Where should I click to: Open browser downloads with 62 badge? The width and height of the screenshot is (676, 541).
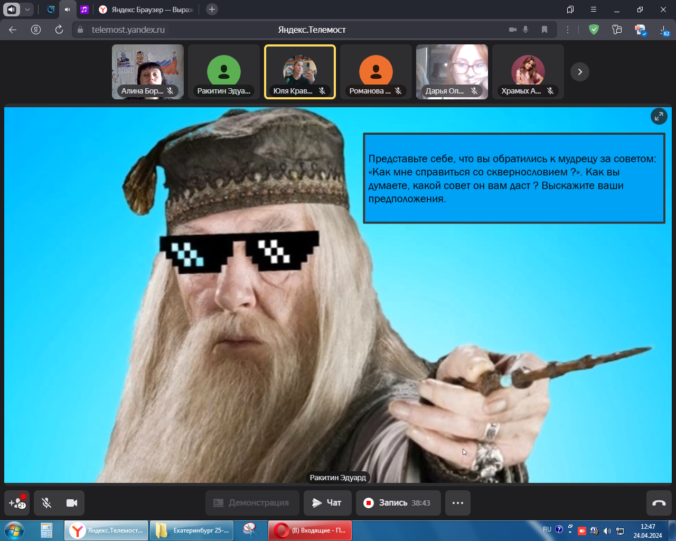click(664, 30)
